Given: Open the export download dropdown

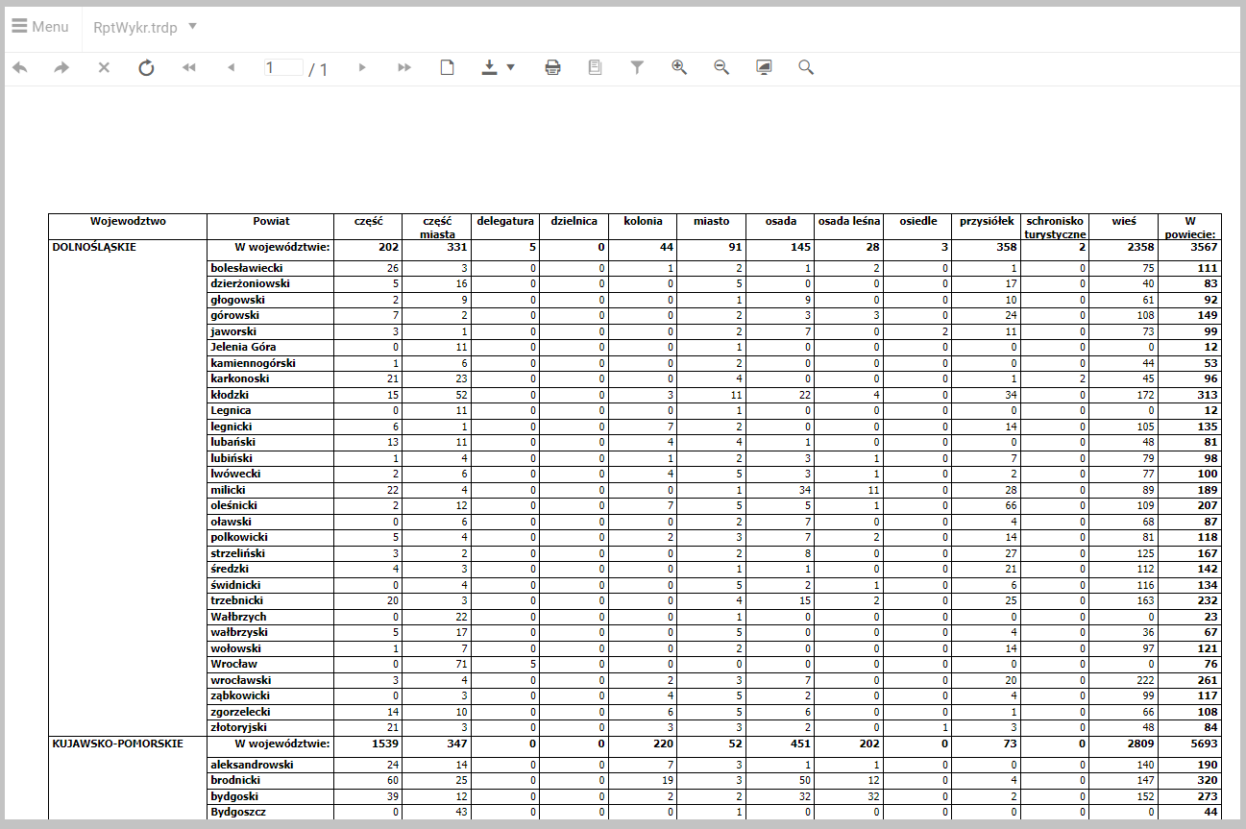Looking at the screenshot, I should (x=498, y=67).
